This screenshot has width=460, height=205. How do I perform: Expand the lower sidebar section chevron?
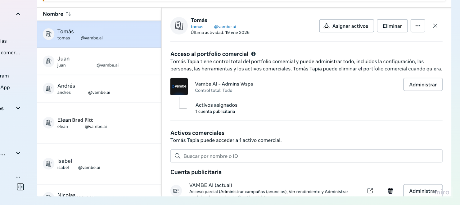pyautogui.click(x=18, y=153)
